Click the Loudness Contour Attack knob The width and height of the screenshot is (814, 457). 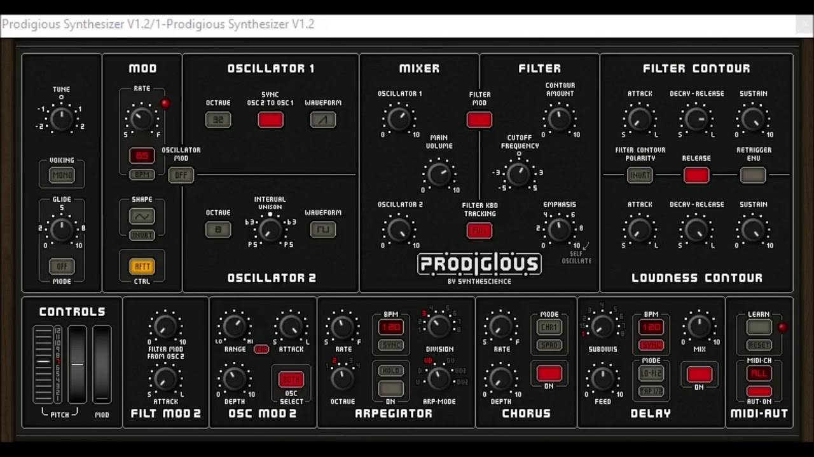click(639, 230)
